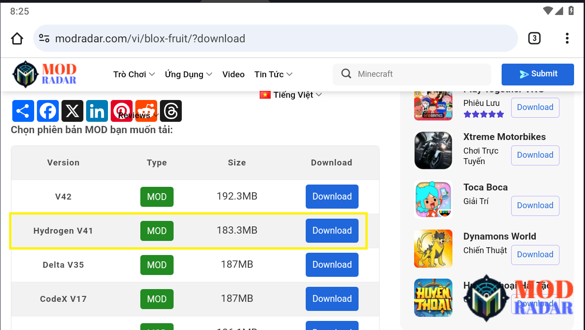The image size is (585, 330).
Task: Expand the Ứng Dụng menu
Action: pyautogui.click(x=189, y=74)
